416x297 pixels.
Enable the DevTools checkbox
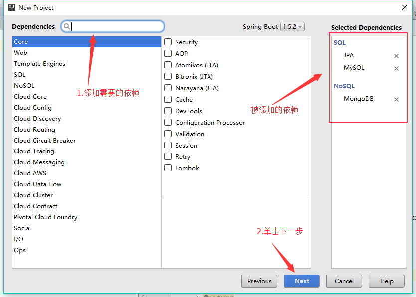[x=168, y=111]
